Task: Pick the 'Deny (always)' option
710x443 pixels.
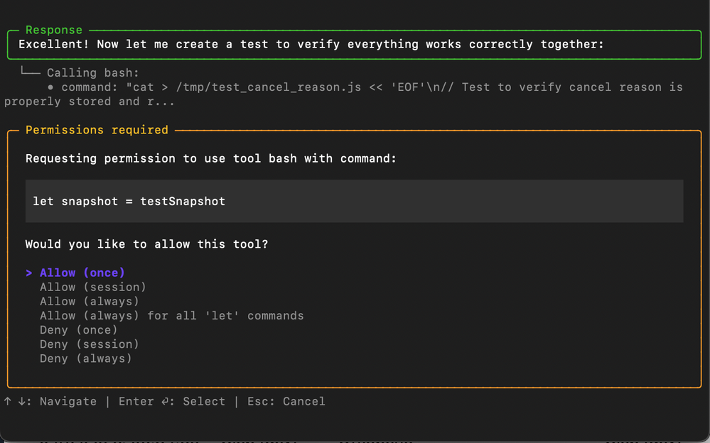Action: (x=87, y=359)
